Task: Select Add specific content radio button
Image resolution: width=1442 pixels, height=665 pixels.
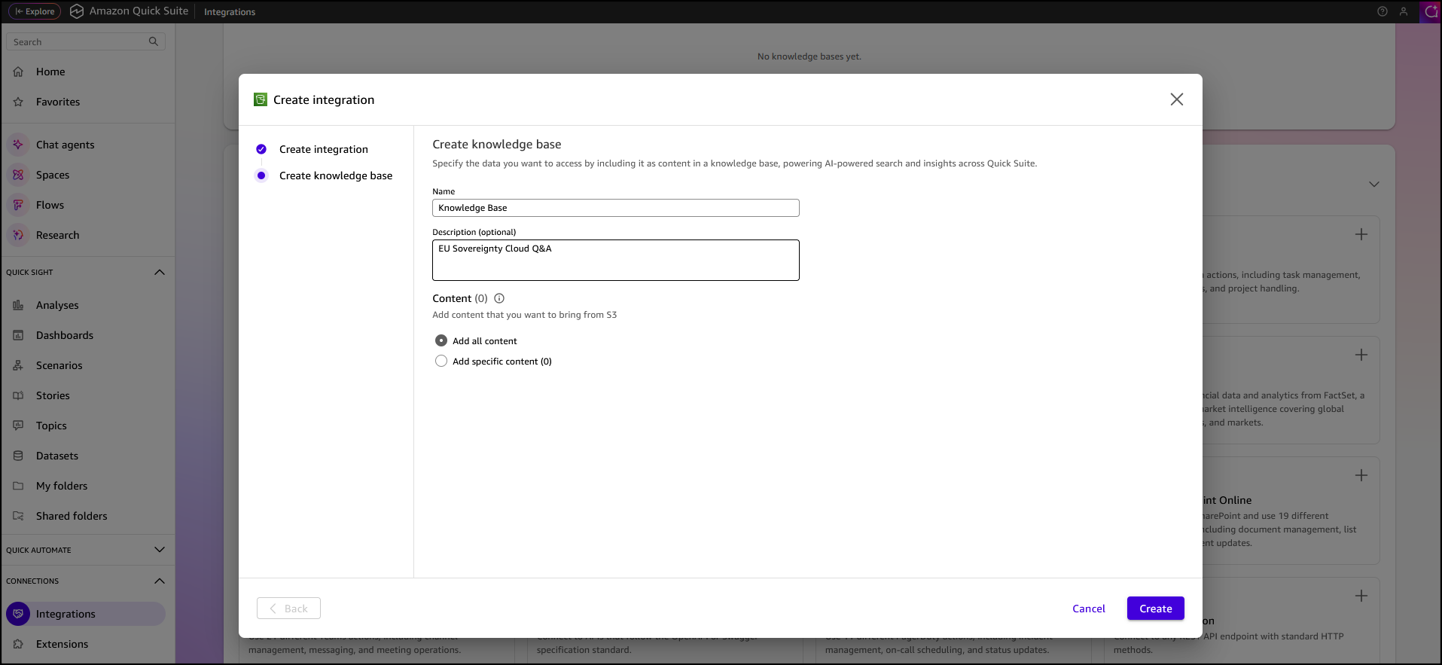Action: 441,361
